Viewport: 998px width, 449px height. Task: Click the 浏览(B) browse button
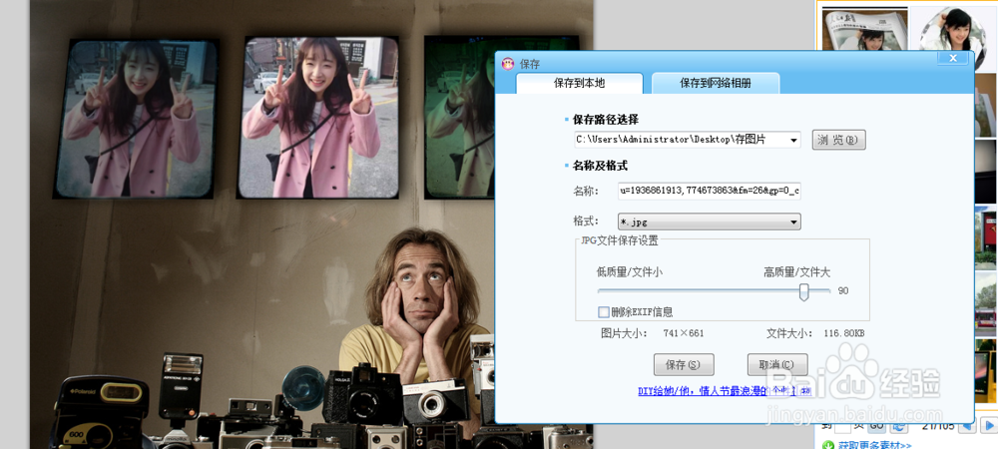tap(839, 140)
